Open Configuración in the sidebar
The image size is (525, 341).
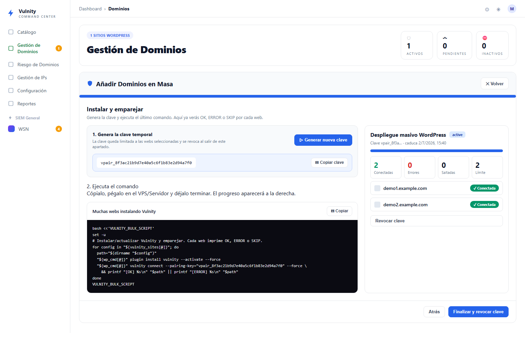point(35,91)
